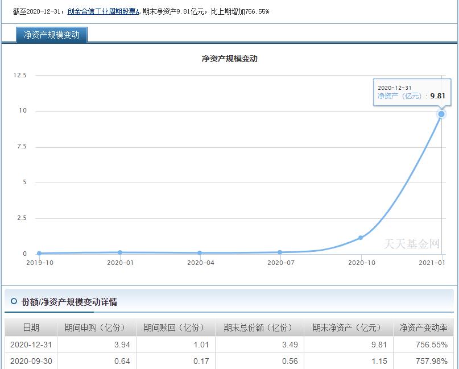The width and height of the screenshot is (459, 369).
Task: Click the circle bullet before 份额/净资产规模变动详情
Action: point(13,301)
